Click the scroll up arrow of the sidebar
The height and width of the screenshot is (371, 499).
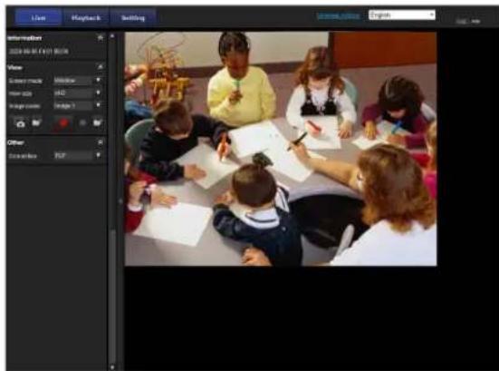point(112,36)
